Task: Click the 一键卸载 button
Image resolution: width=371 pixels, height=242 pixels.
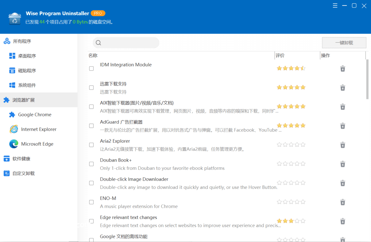Action: pyautogui.click(x=344, y=42)
